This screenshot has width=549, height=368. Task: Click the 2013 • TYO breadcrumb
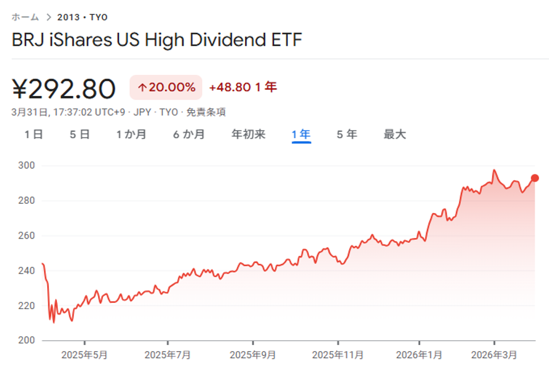point(83,17)
